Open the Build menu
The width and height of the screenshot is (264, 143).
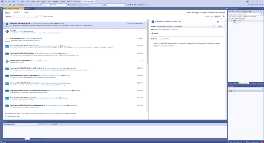(28, 2)
